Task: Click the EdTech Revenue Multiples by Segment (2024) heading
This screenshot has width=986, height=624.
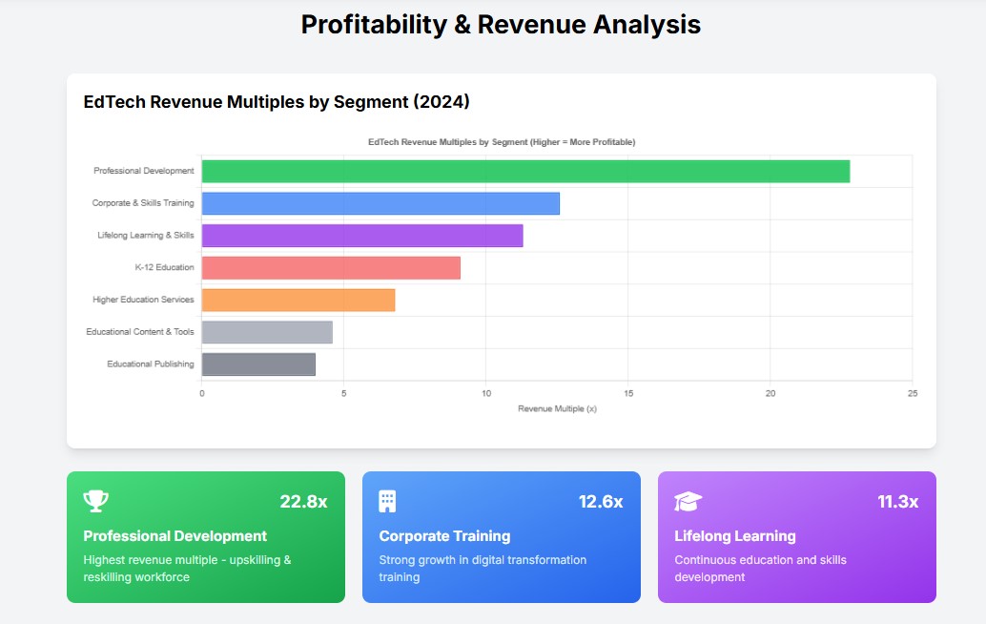Action: tap(277, 102)
